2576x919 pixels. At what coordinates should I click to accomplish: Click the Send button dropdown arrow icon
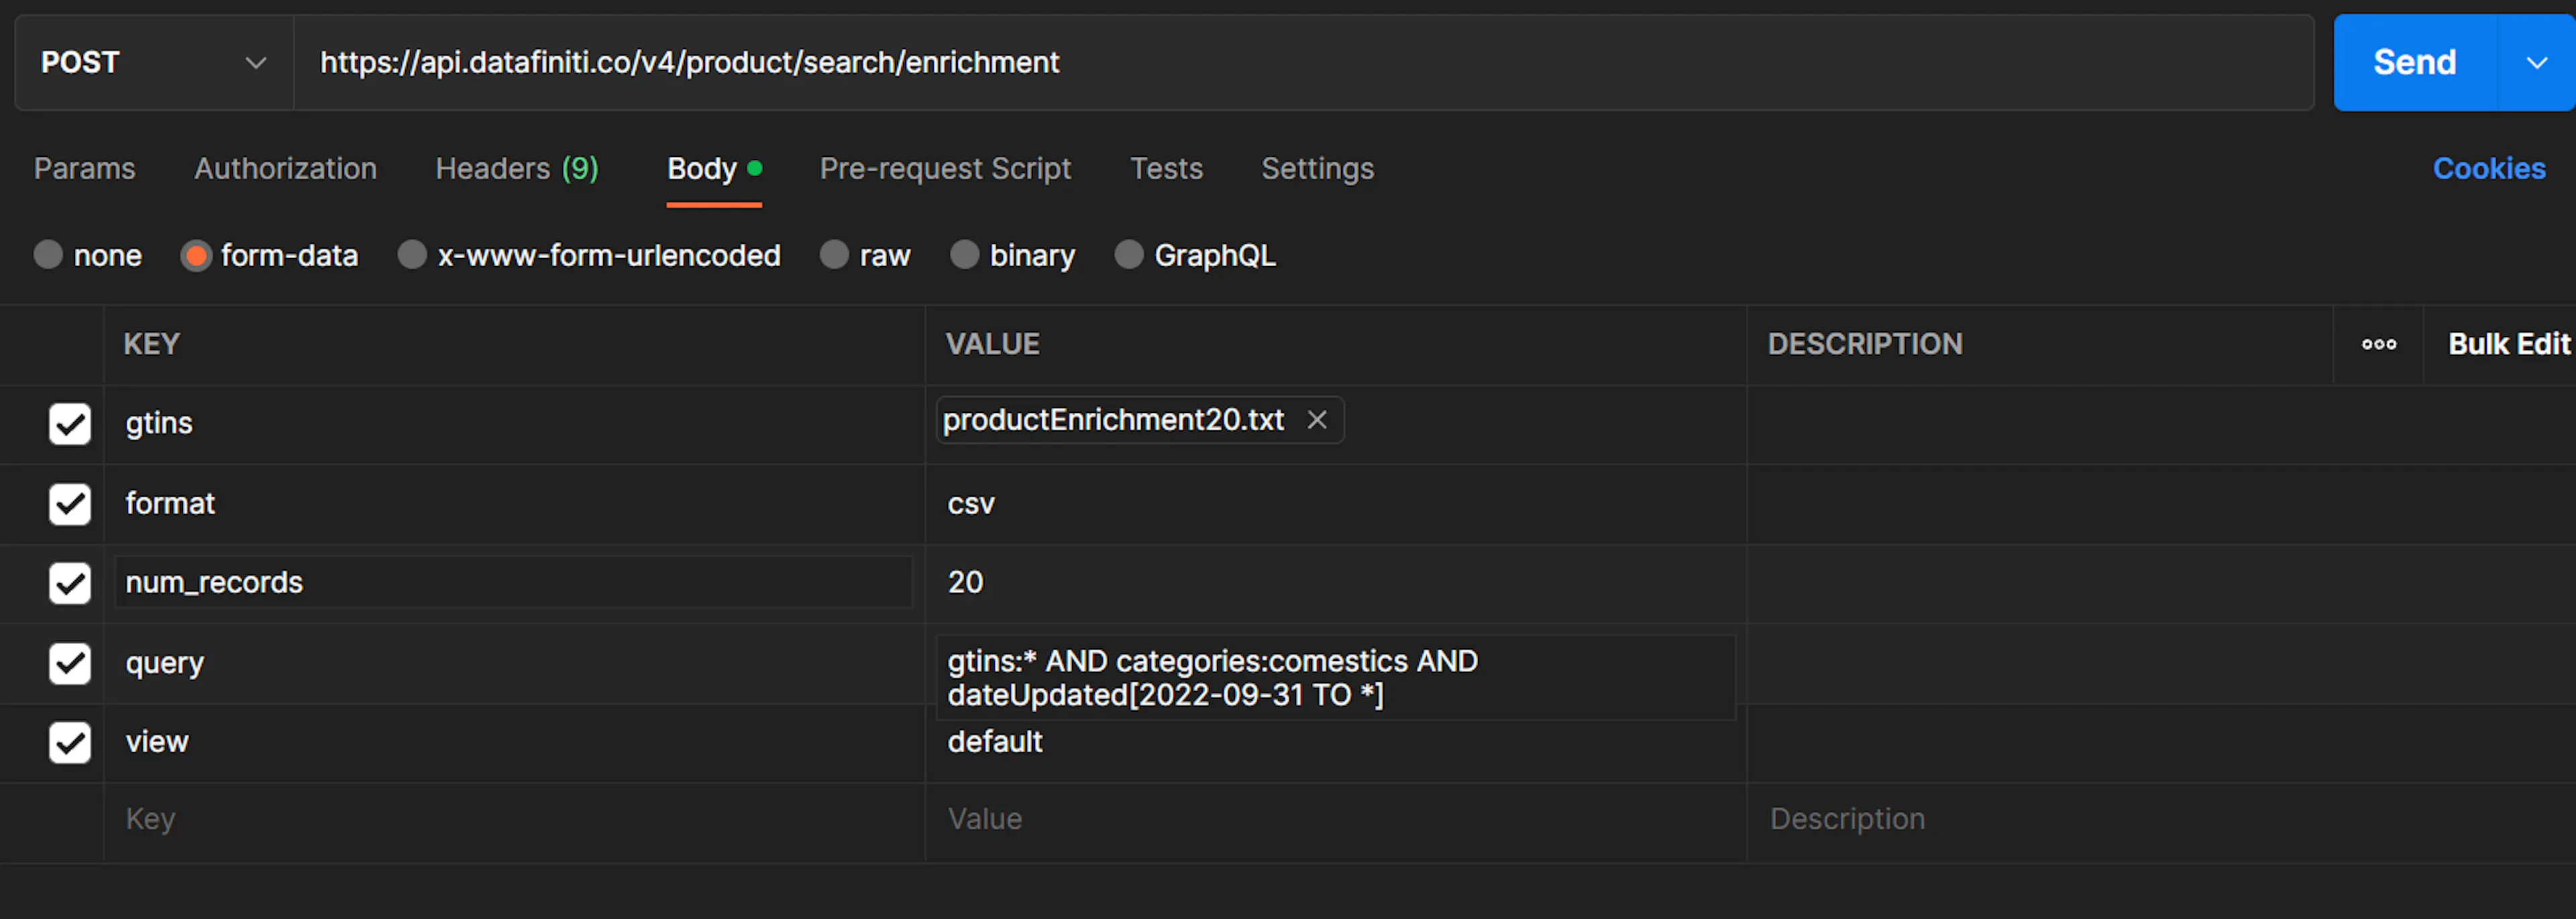(x=2537, y=62)
